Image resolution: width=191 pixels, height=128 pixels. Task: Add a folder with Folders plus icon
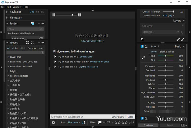(43, 23)
